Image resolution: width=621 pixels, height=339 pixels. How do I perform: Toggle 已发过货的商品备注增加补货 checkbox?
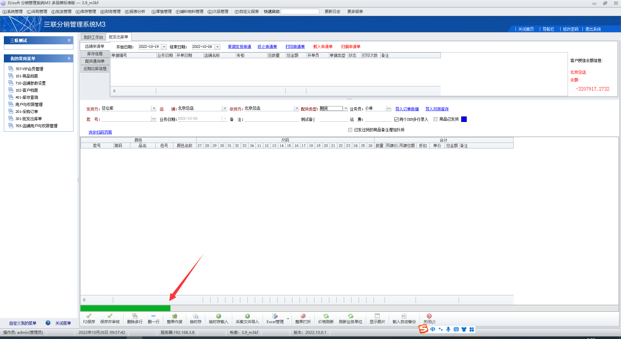coord(350,130)
